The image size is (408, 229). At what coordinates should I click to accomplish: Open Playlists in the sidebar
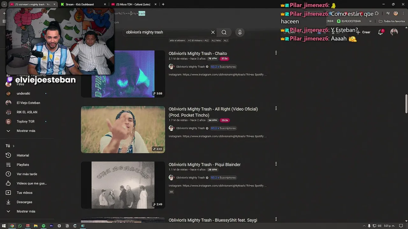pos(23,165)
